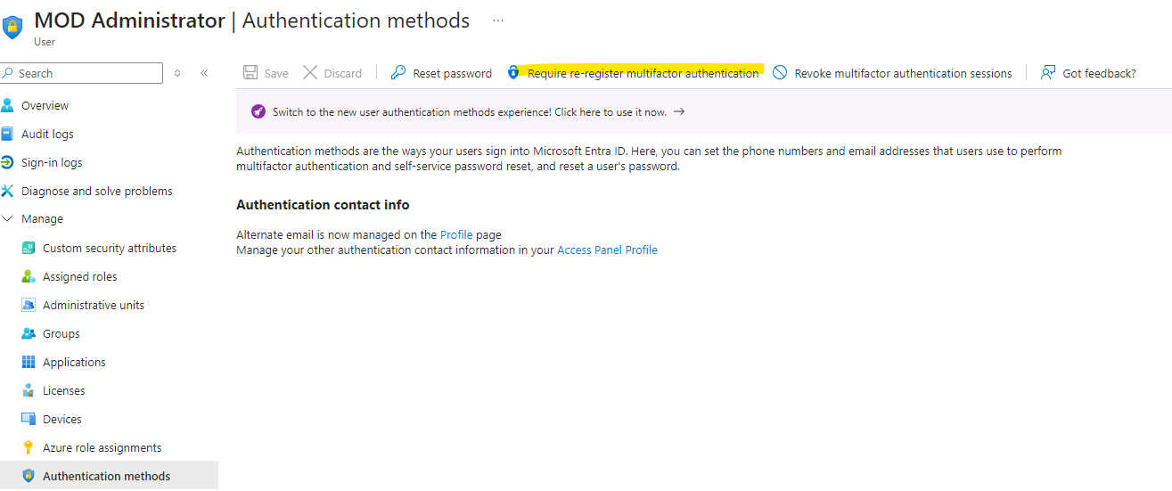Click the Discard toolbar label

pos(343,73)
